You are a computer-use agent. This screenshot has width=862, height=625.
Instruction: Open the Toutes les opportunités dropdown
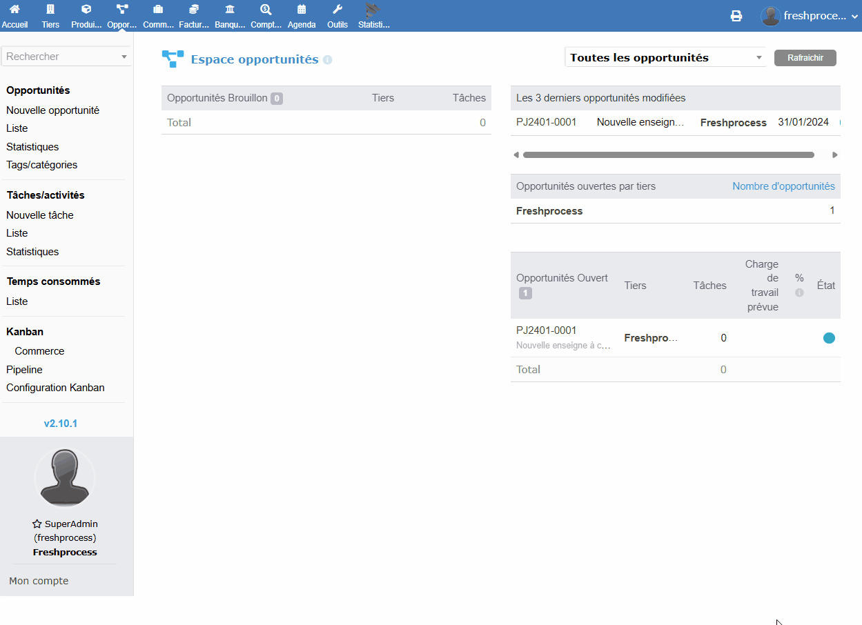[665, 58]
